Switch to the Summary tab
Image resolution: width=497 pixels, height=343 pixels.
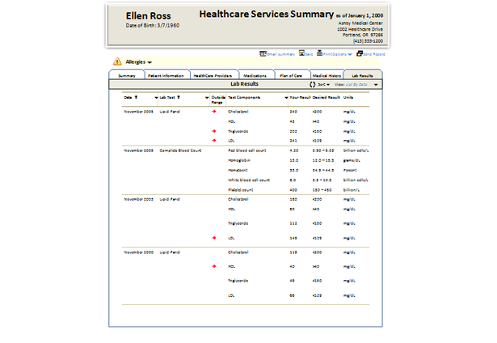(126, 75)
